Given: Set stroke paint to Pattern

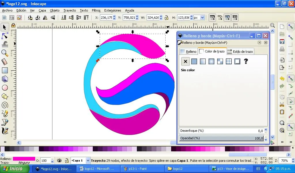Looking at the screenshot, I should 220,61.
